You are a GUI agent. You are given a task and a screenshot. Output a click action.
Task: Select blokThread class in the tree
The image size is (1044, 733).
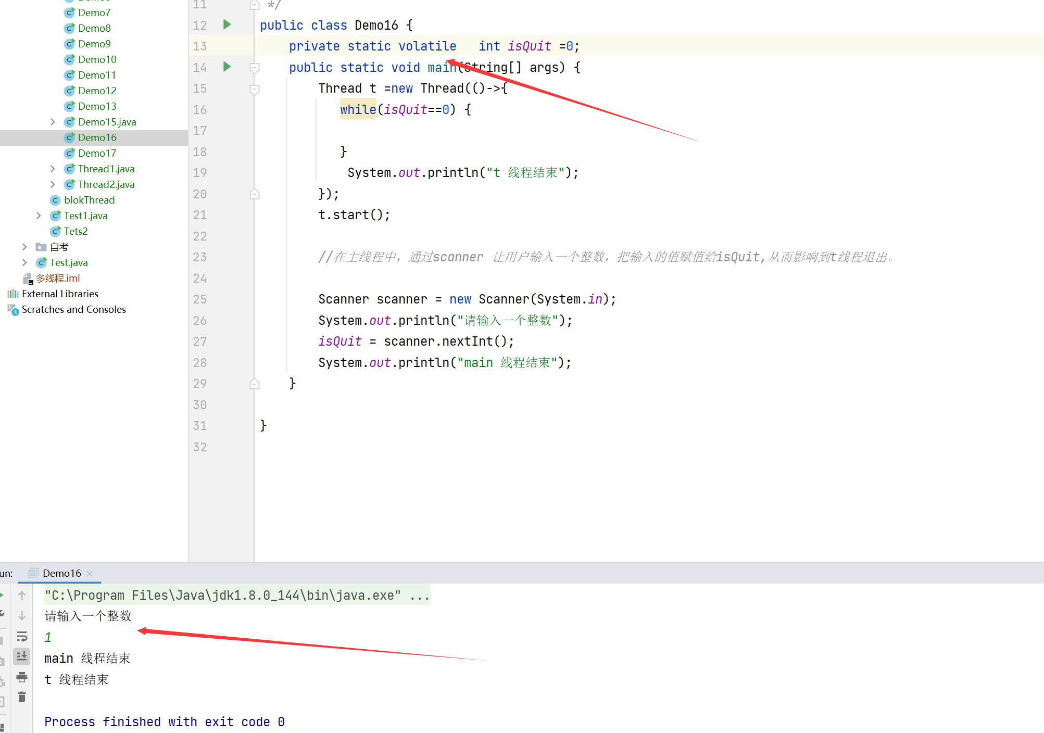click(89, 200)
